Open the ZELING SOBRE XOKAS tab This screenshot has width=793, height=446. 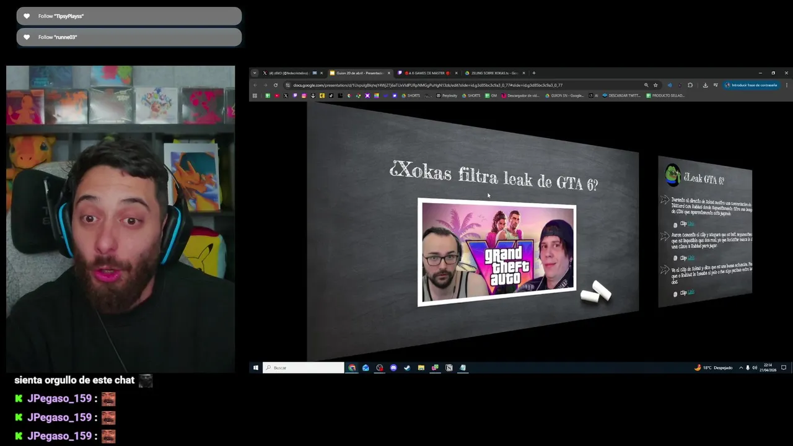click(x=494, y=73)
